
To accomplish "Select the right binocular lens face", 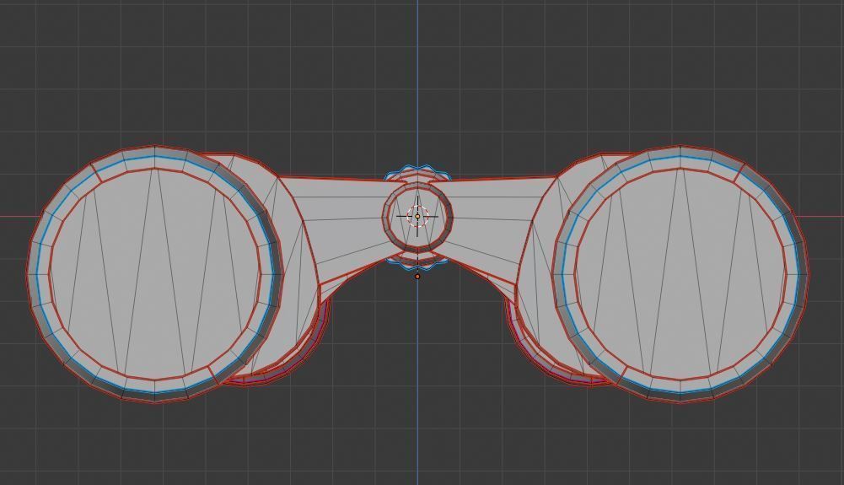I will (x=680, y=274).
